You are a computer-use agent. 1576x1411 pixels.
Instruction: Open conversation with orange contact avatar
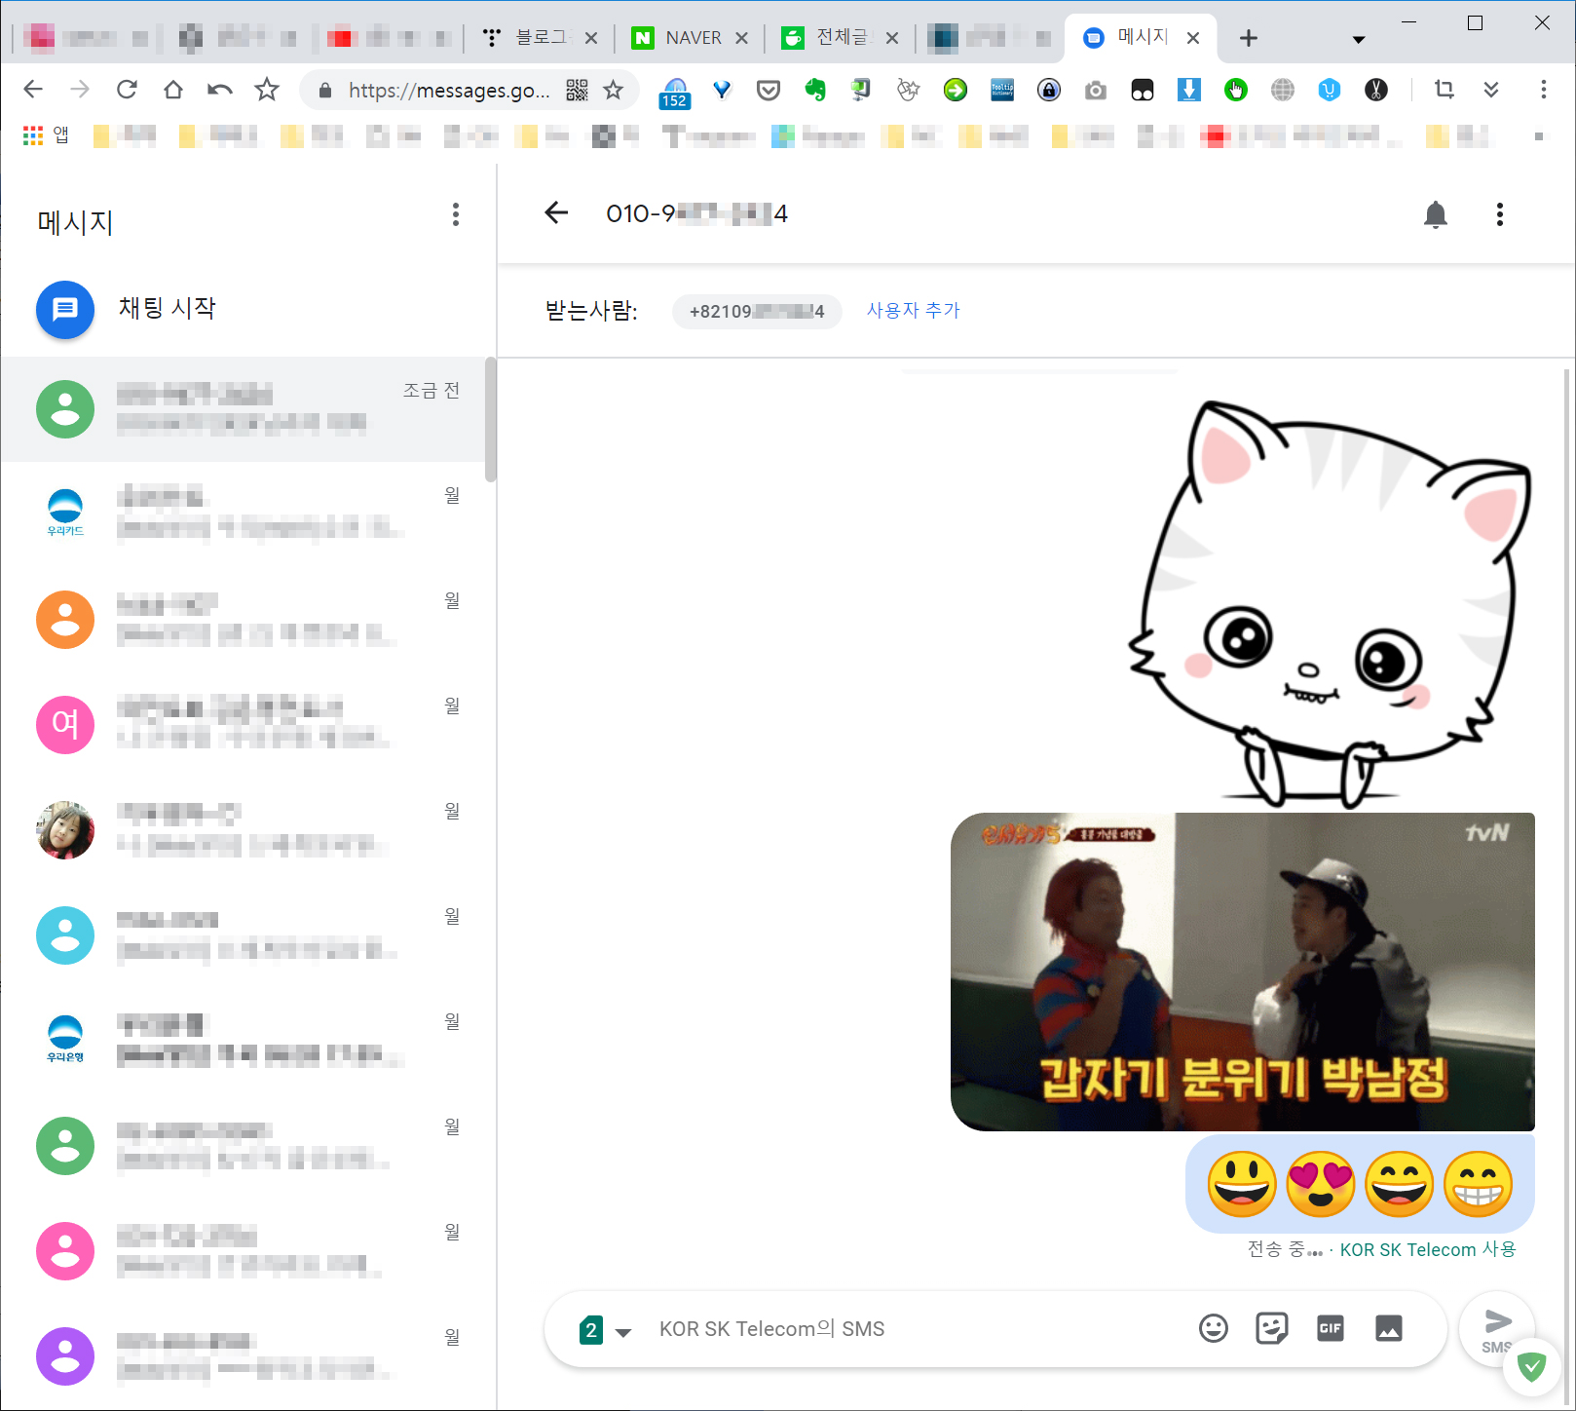point(244,620)
